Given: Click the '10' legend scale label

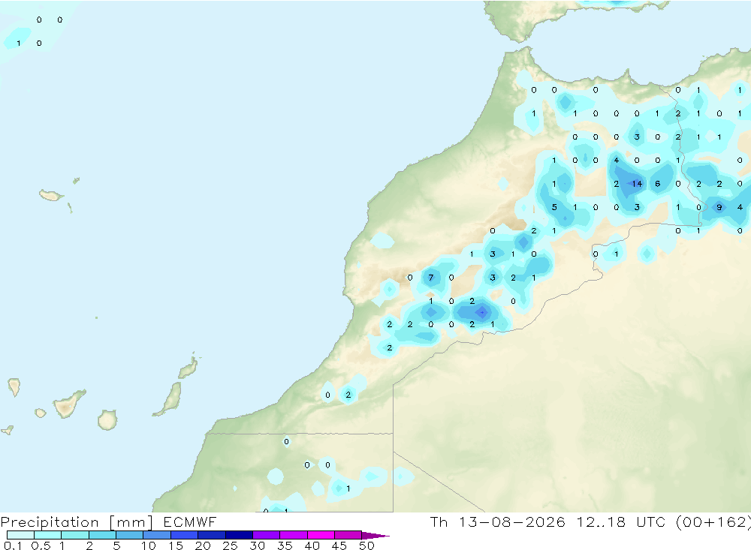Looking at the screenshot, I should [x=149, y=545].
